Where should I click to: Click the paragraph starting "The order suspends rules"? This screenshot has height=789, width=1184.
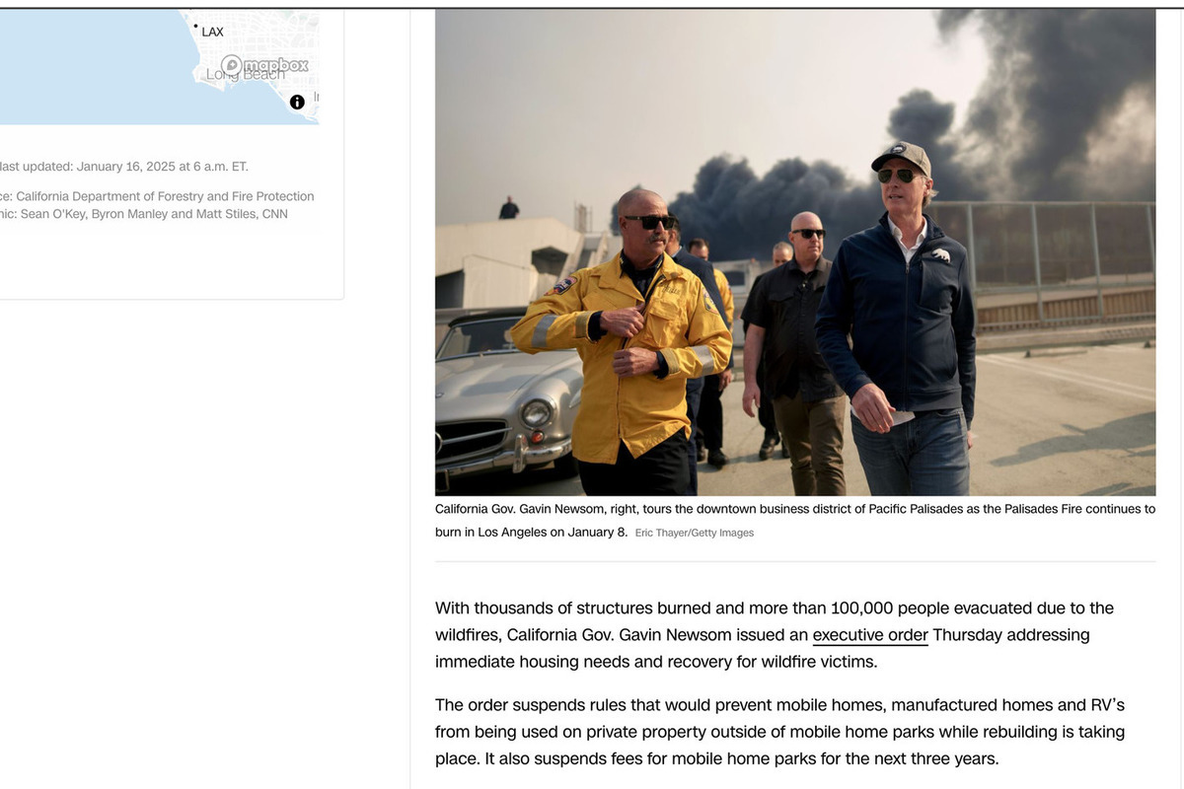779,732
